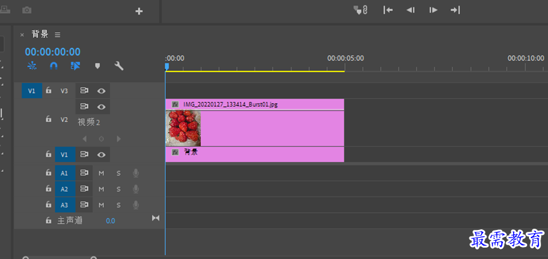Click the strawberry thumbnail on V2 clip
548x259 pixels.
click(183, 128)
